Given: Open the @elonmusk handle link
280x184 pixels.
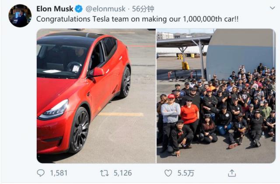Looking at the screenshot, I should click(x=105, y=9).
